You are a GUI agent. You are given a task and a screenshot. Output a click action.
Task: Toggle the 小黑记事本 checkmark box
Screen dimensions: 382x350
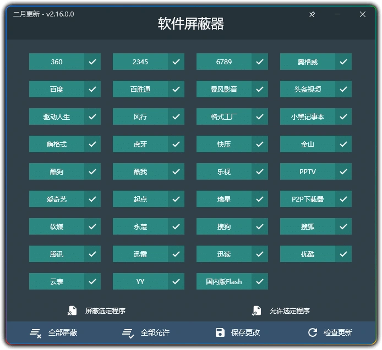click(343, 116)
